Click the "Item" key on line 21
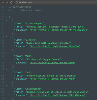97x100 pixels. [x=18, y=72]
